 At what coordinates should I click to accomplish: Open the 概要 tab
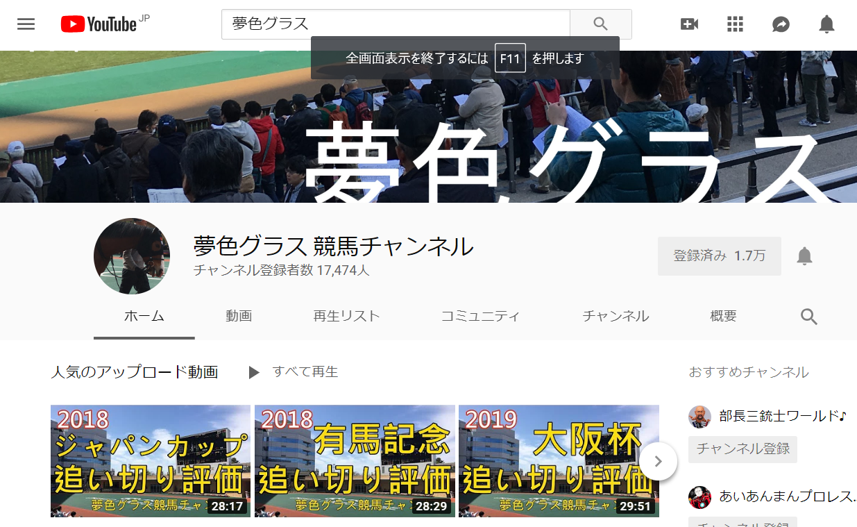(723, 317)
